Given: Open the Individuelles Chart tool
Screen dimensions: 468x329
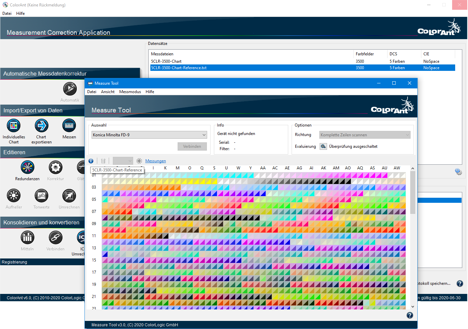Looking at the screenshot, I should click(14, 126).
